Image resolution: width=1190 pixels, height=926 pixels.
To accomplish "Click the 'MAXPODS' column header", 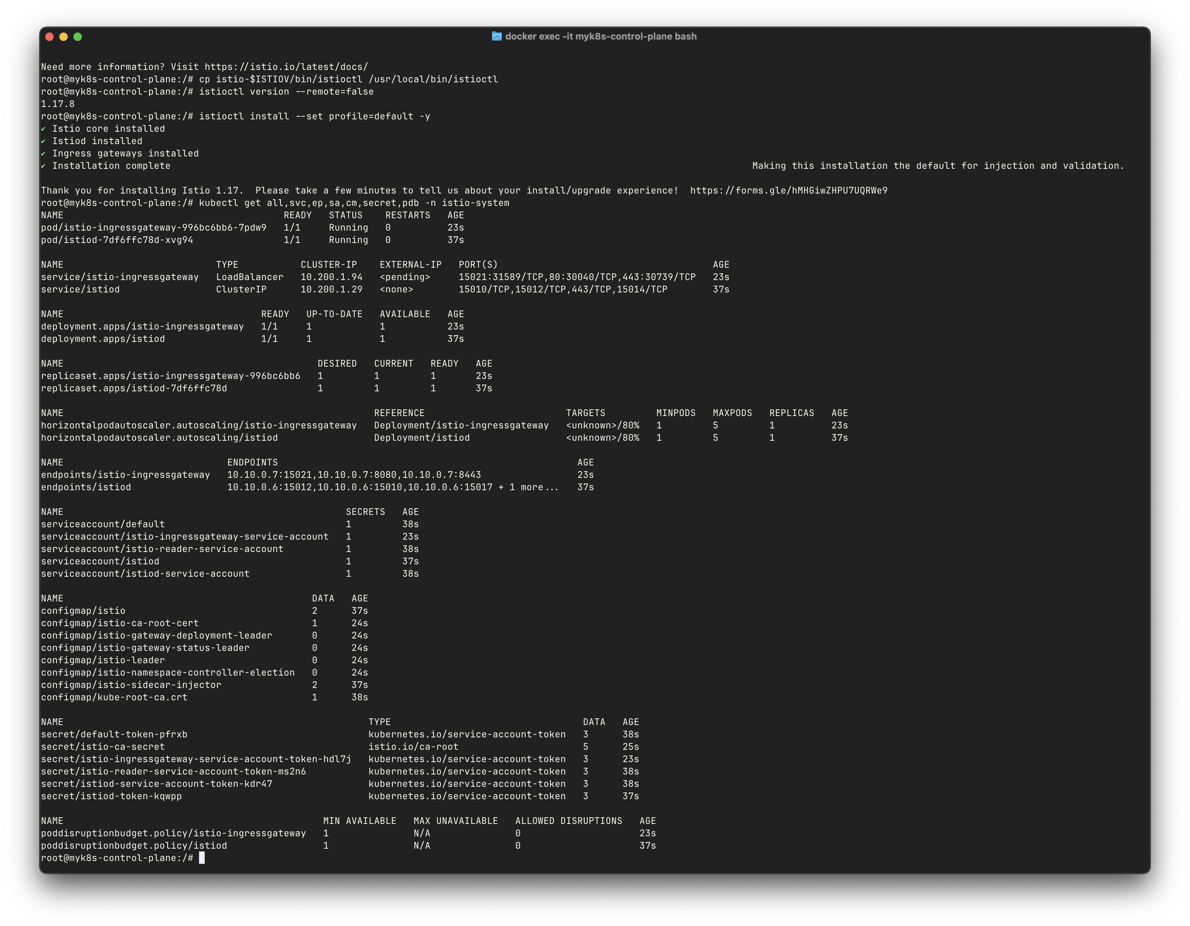I will click(x=732, y=413).
